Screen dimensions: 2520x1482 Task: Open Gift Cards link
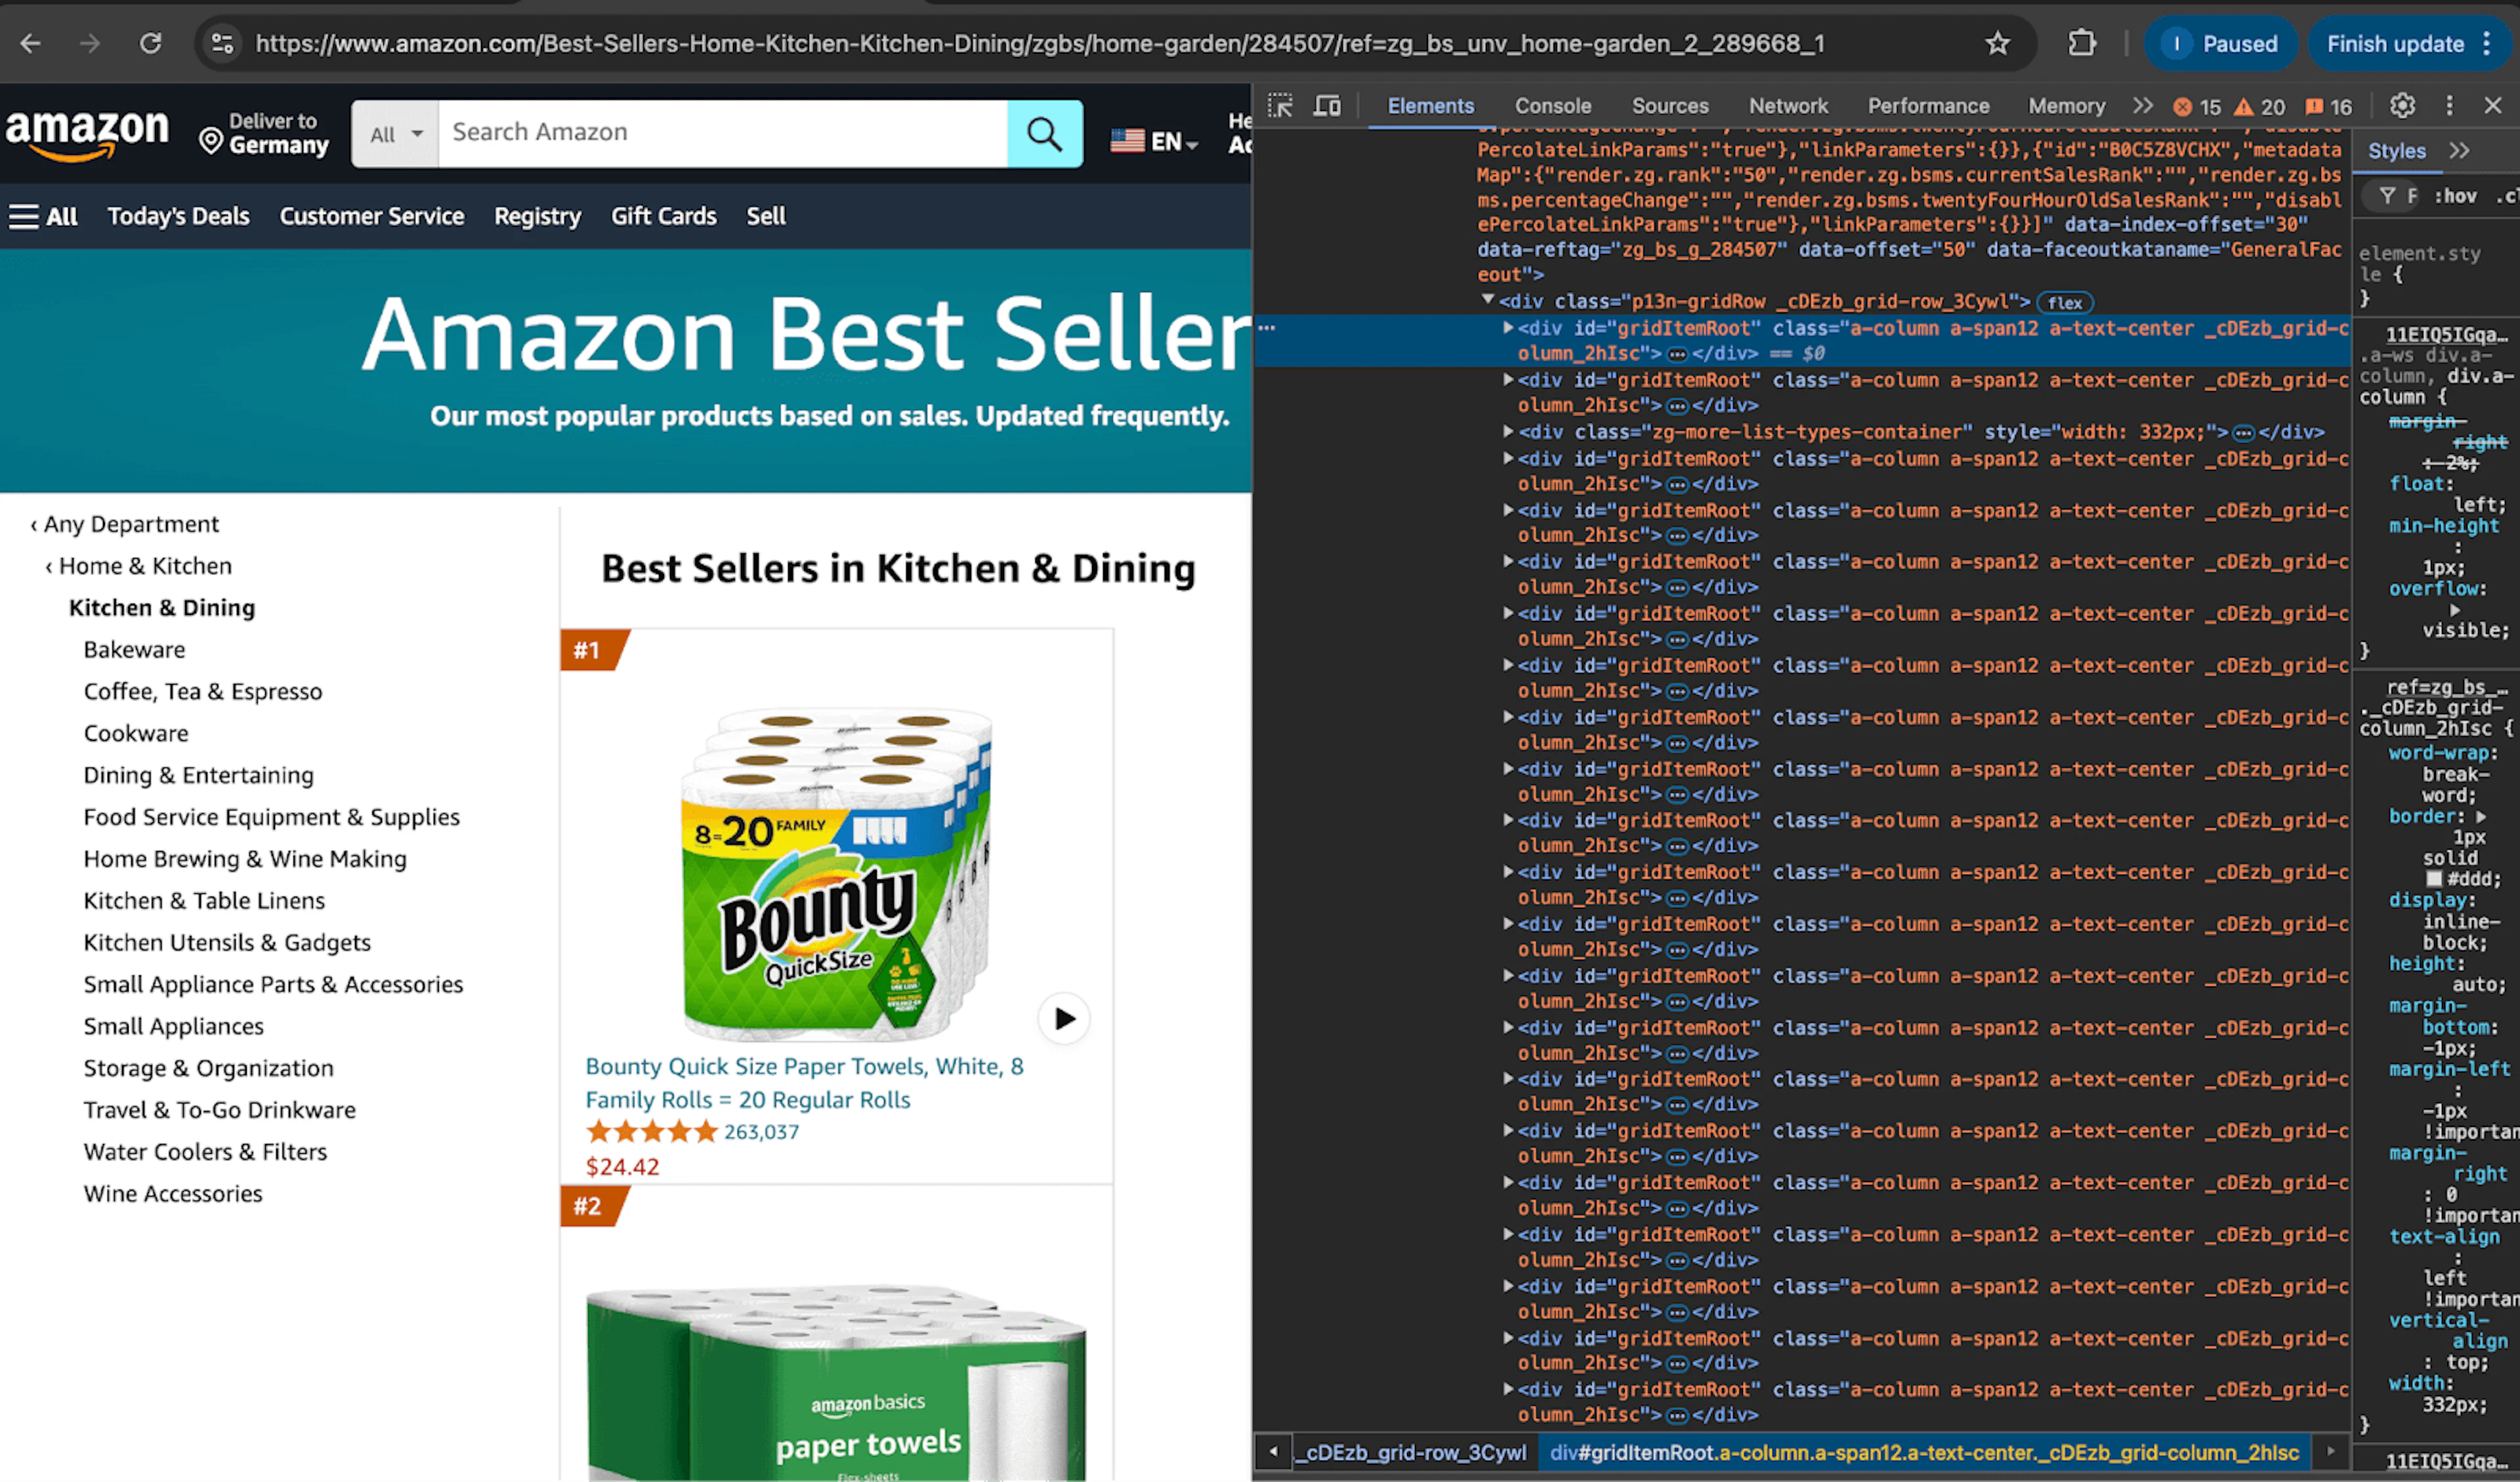pyautogui.click(x=664, y=216)
